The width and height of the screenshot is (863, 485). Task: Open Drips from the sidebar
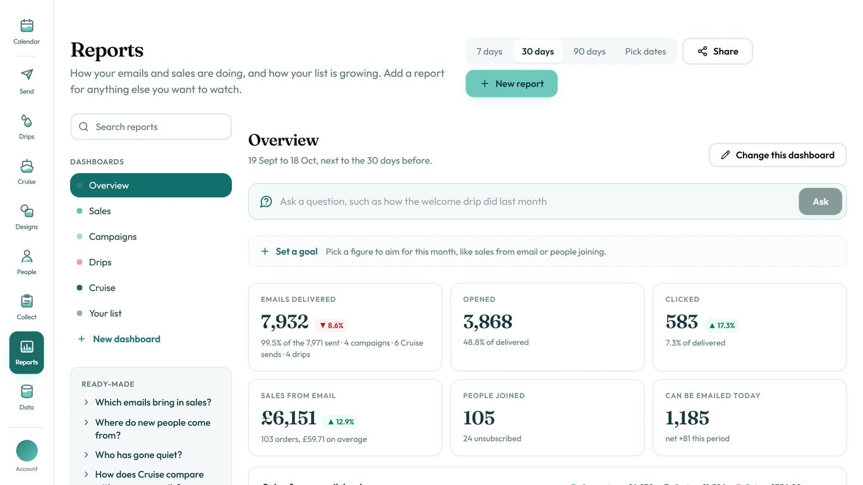point(27,126)
